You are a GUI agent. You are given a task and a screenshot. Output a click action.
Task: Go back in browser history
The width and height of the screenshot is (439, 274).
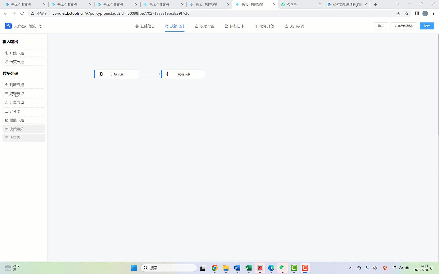(x=6, y=13)
